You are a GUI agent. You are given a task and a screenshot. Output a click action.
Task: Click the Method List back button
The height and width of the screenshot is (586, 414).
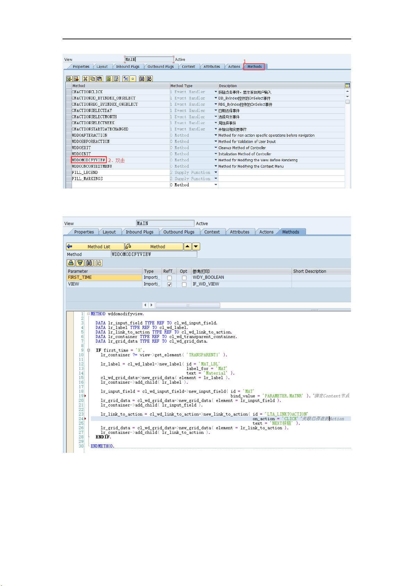(95, 247)
